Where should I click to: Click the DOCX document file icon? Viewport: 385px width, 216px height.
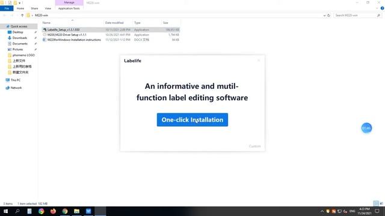(x=45, y=40)
